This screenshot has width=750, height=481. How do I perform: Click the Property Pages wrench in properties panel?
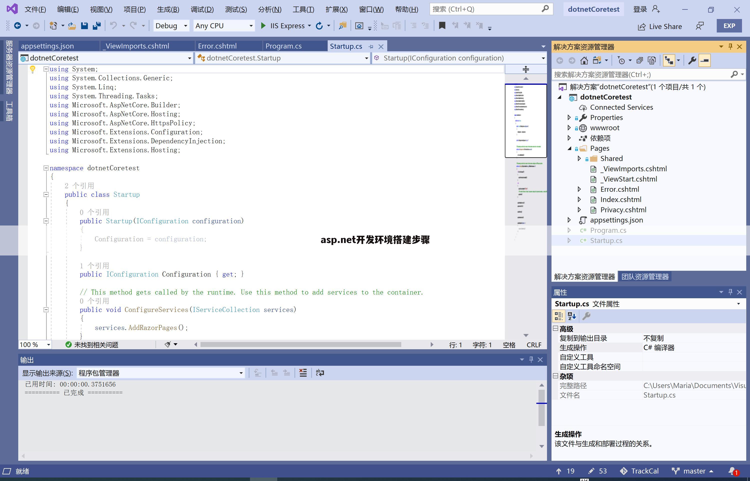(x=586, y=316)
